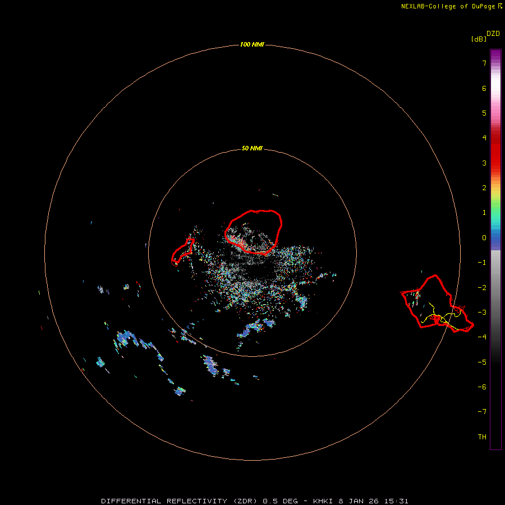505x505 pixels.
Task: Click the -1 value on color scale
Action: (482, 263)
